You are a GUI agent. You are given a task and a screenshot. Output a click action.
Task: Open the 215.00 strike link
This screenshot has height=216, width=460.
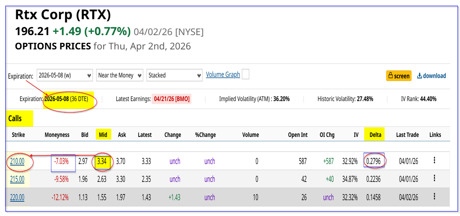tap(17, 179)
